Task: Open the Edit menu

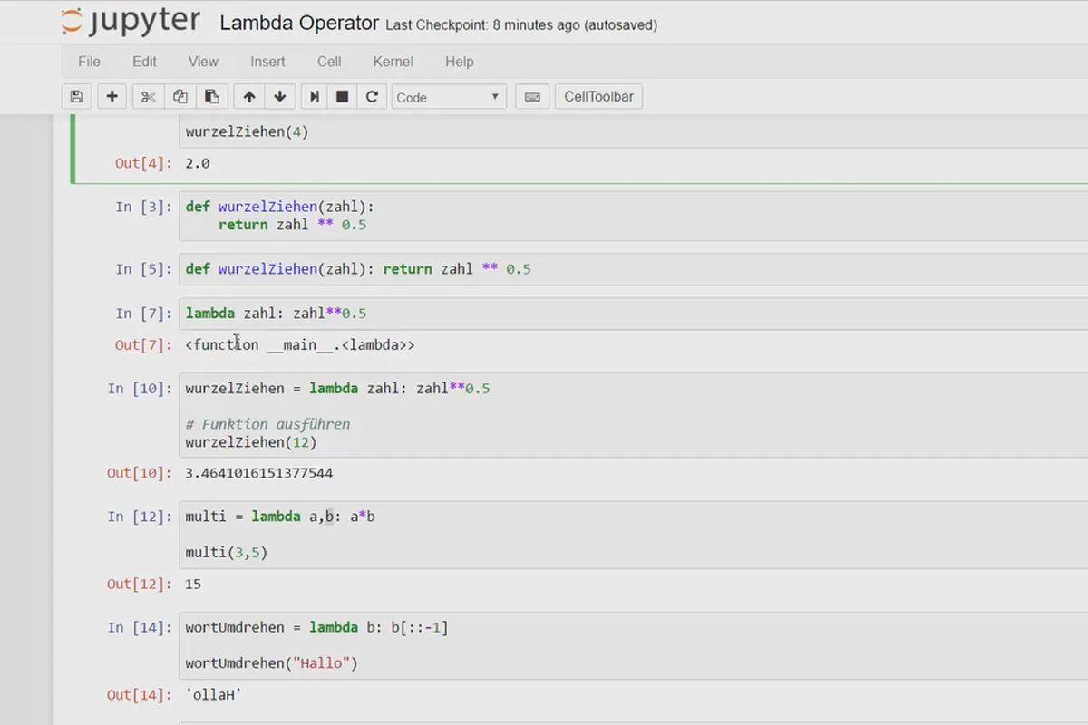Action: [x=144, y=62]
